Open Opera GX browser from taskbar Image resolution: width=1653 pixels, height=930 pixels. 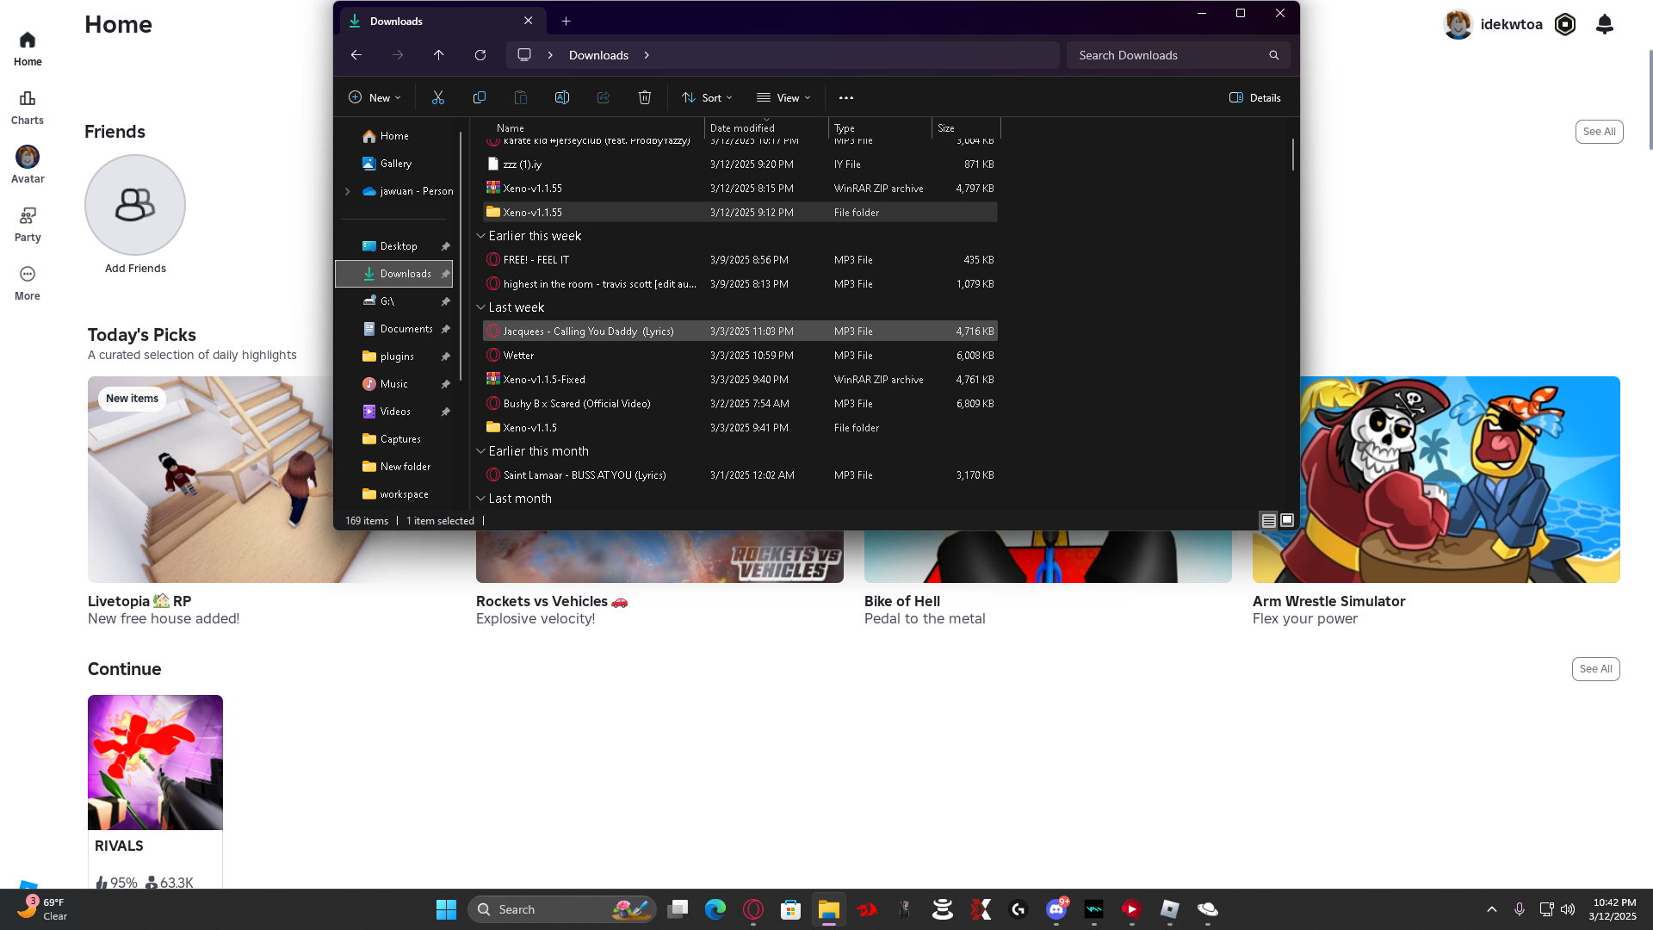click(753, 909)
